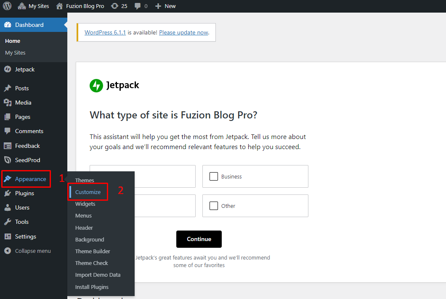Select Themes in Appearance flyout

(85, 180)
